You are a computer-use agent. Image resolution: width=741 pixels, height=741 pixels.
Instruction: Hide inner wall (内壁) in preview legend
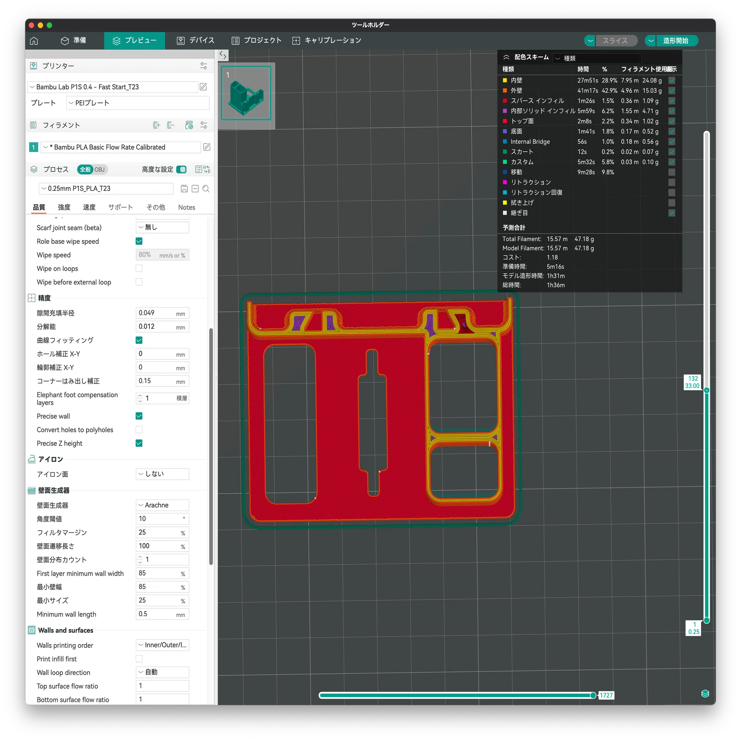click(672, 80)
